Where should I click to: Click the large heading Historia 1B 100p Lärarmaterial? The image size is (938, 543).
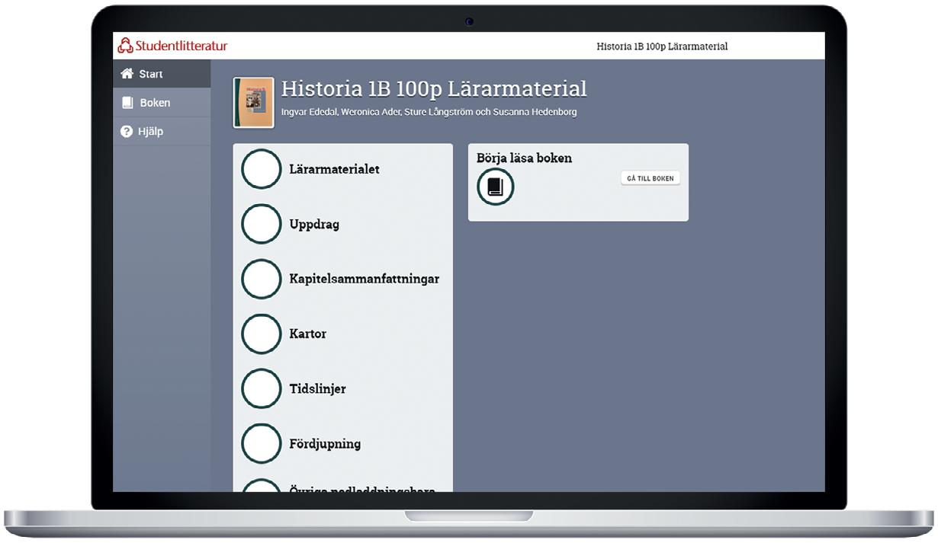[434, 89]
